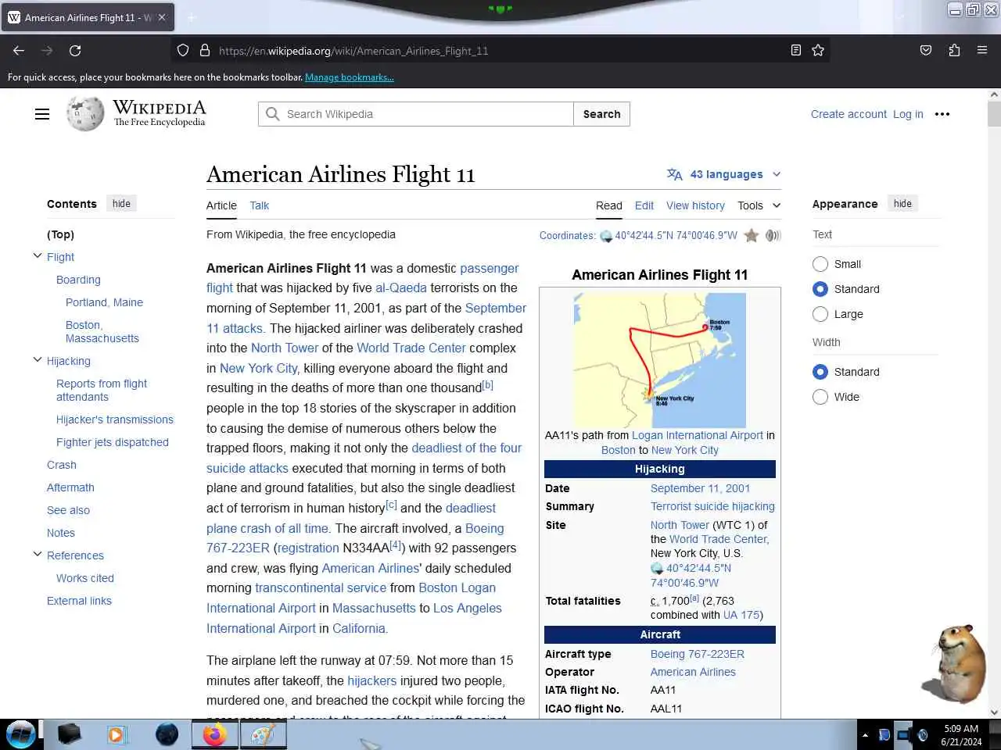Open Boeing 767-223ER infobox link
This screenshot has width=1001, height=750.
[698, 654]
